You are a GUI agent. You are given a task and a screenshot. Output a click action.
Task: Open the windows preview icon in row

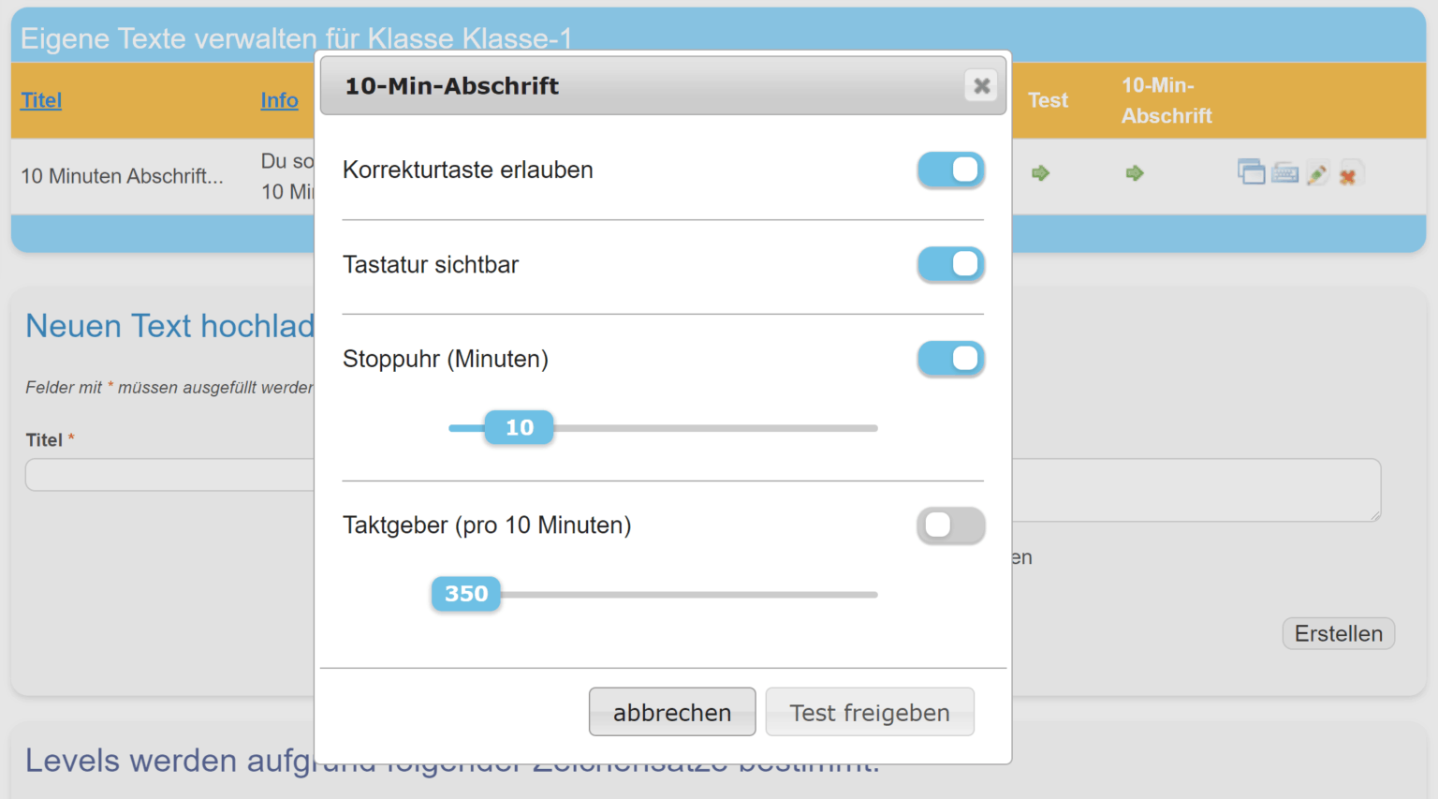[1251, 172]
